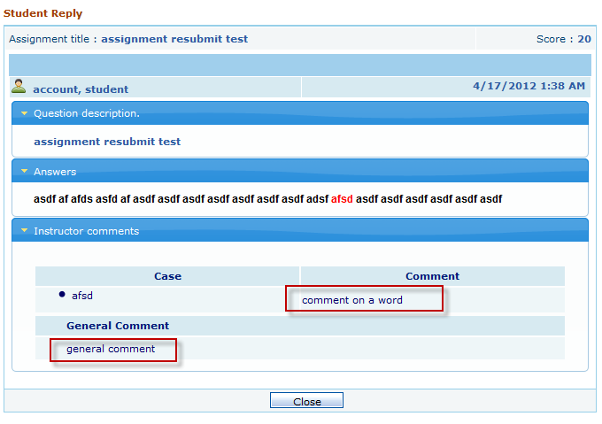
Task: Click the afsd case entry text
Action: coord(81,296)
